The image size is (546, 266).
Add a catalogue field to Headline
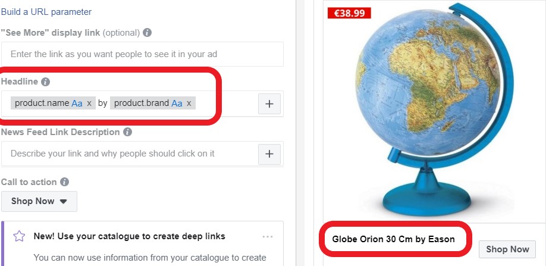tap(269, 104)
